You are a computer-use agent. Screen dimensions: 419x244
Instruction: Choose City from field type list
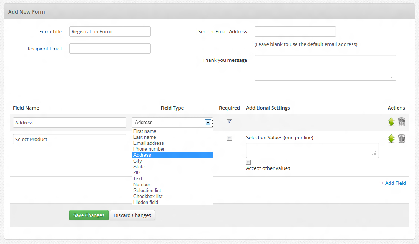pyautogui.click(x=172, y=161)
